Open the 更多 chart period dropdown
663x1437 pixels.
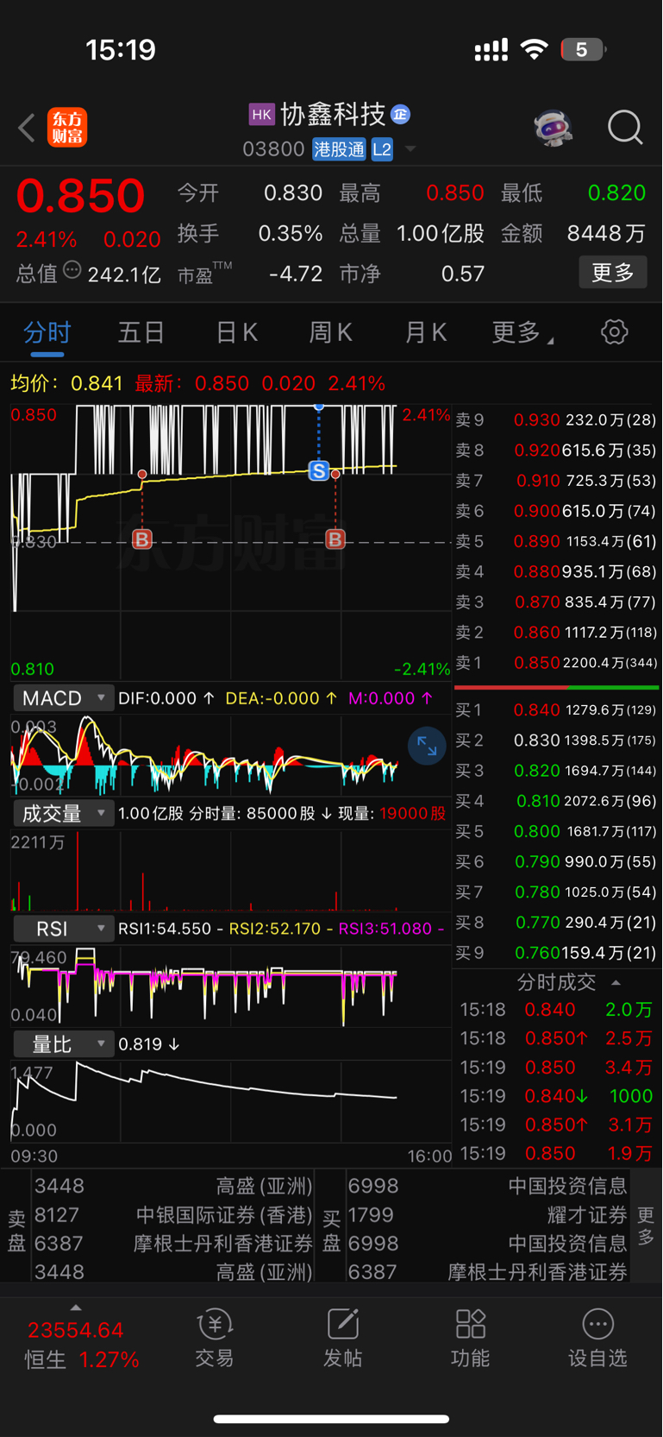pyautogui.click(x=522, y=332)
